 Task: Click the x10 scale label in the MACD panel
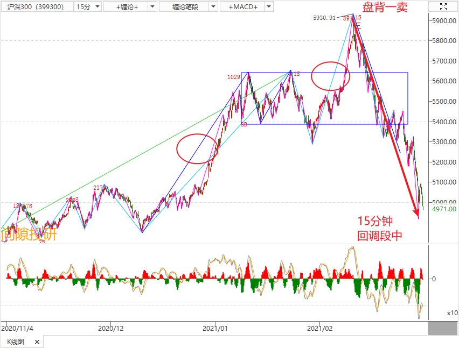pos(452,313)
